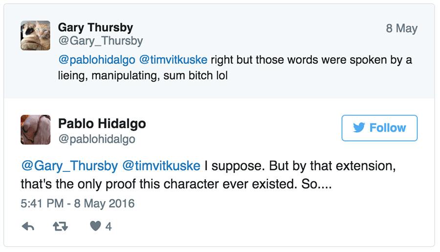Click the Twitter bird icon in Follow button
Screen dimensions: 440x252
(359, 128)
